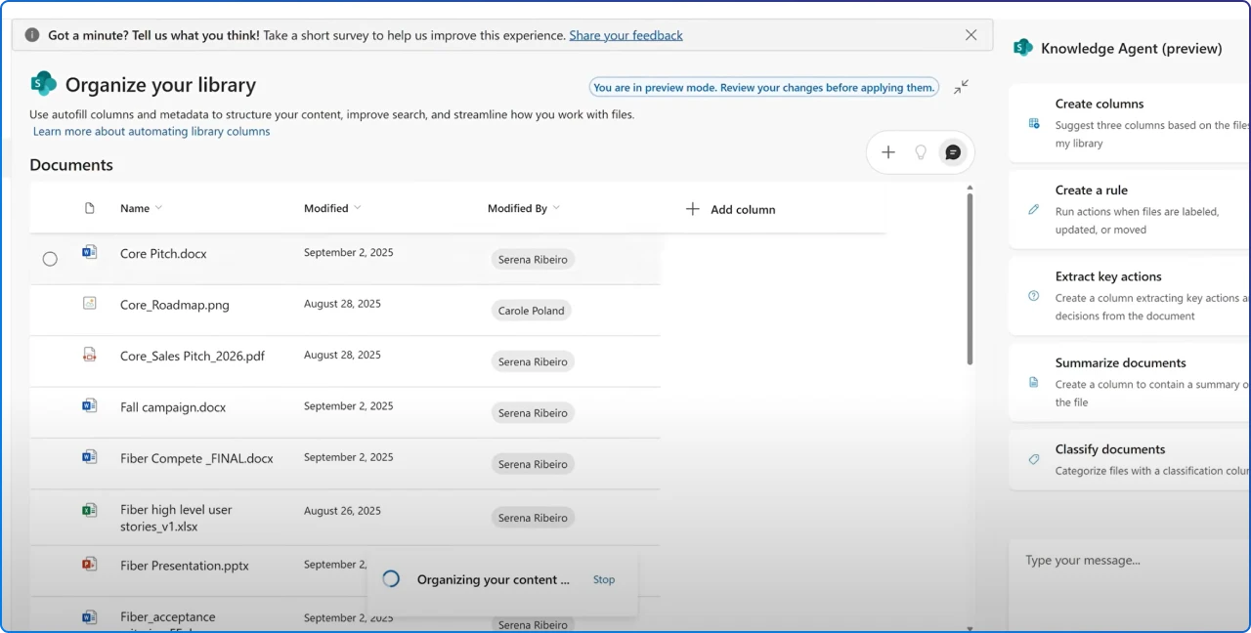1251x633 pixels.
Task: Choose the Summarize documents suggestion
Action: [x=1130, y=381]
